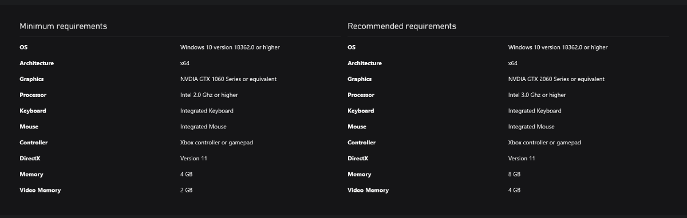Click the minimum NVIDIA GTX 1060 Series text
The image size is (687, 218).
coord(228,79)
